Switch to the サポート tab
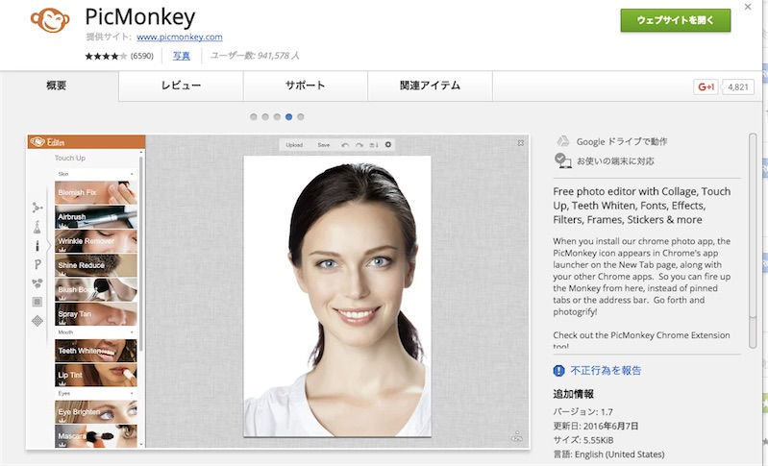Image resolution: width=768 pixels, height=466 pixels. pyautogui.click(x=305, y=86)
